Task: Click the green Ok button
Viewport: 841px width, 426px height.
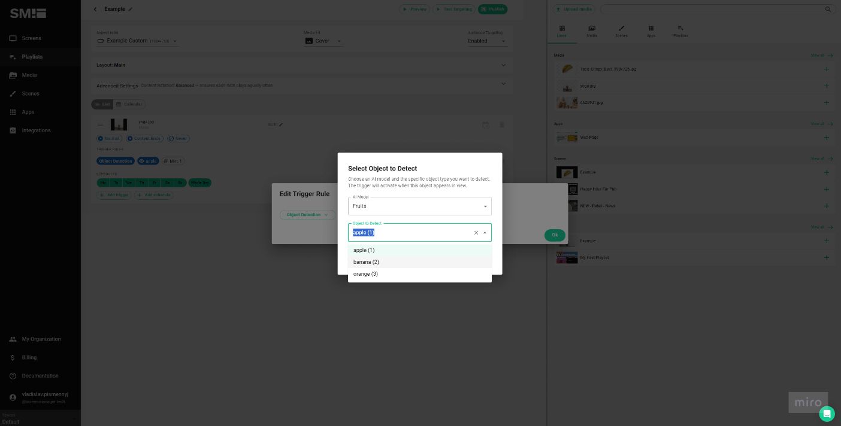Action: pyautogui.click(x=555, y=235)
